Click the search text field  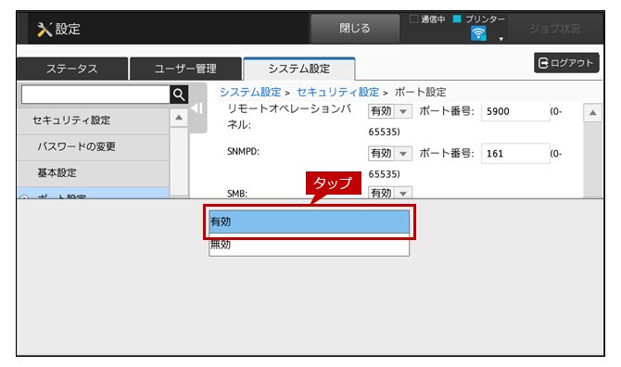click(x=95, y=95)
